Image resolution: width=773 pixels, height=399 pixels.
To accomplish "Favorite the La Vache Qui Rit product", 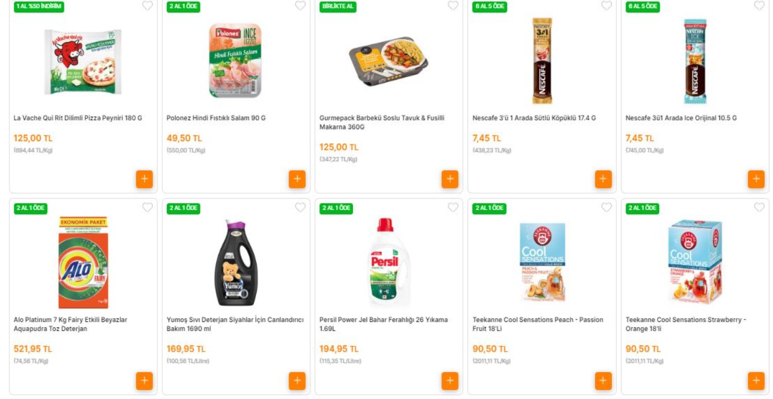I will 148,7.
